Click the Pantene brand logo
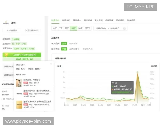Image resolution: width=160 pixels, height=128 pixels. (6, 23)
